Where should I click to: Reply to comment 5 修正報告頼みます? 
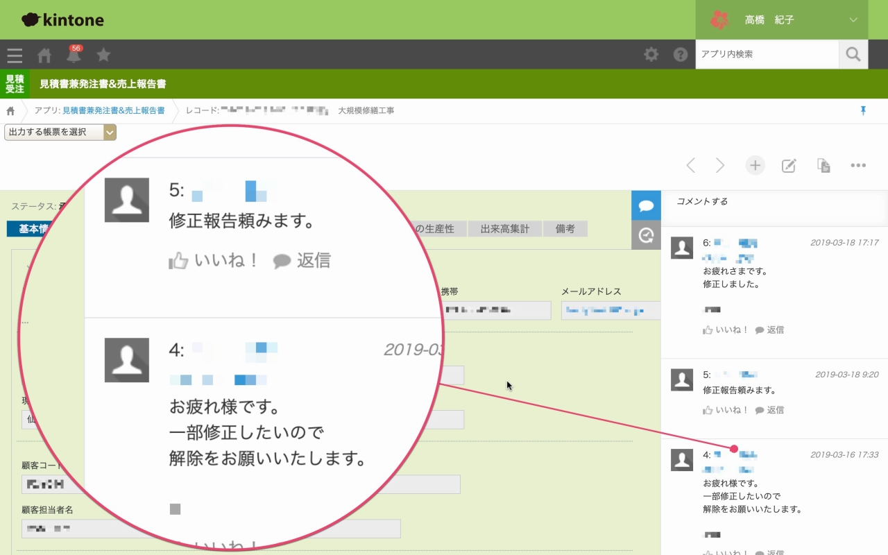pos(769,410)
